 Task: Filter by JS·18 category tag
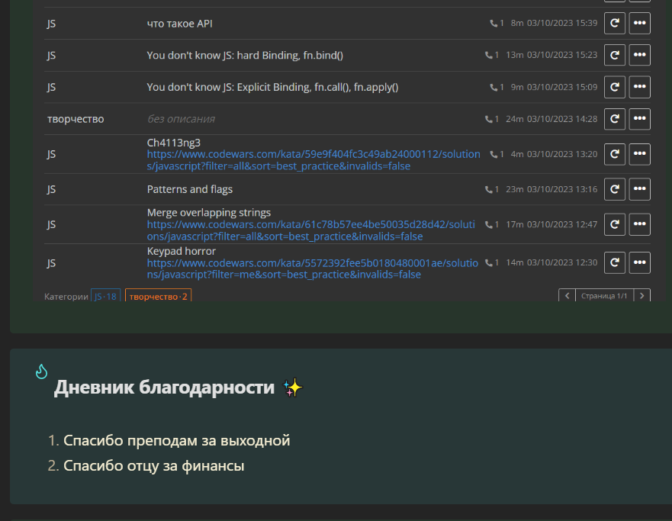[x=105, y=297]
